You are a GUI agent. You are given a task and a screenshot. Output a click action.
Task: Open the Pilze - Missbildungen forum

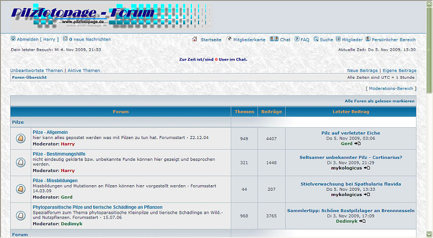[x=55, y=181]
